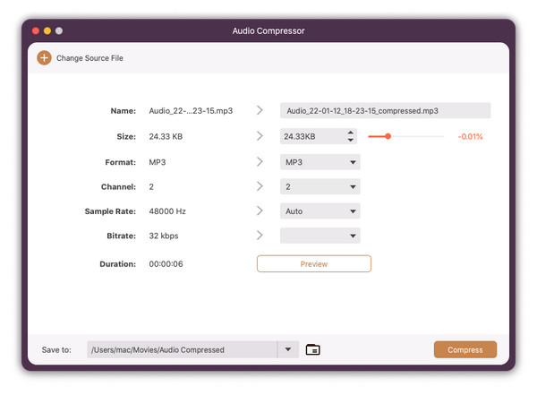Click the grey zoom window button
Screen dimensions: 537x395
[59, 30]
